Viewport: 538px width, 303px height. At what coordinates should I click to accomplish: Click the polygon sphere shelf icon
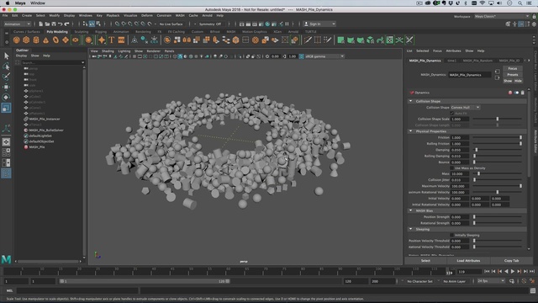(16, 40)
